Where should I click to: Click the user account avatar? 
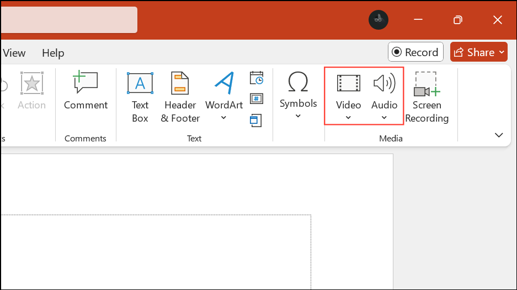click(x=378, y=20)
